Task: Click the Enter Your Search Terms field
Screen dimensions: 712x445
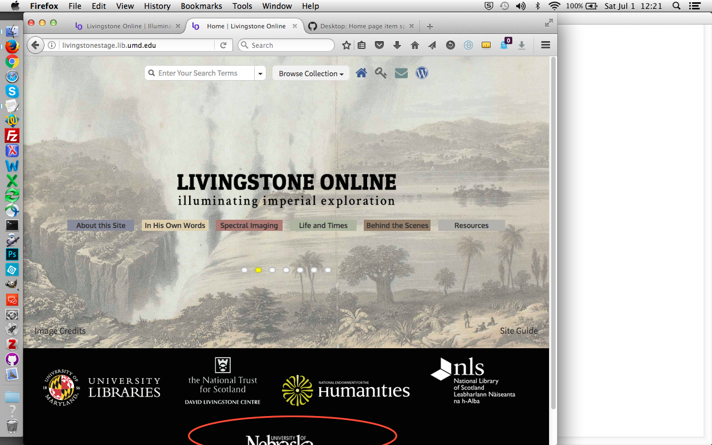Action: pos(199,73)
